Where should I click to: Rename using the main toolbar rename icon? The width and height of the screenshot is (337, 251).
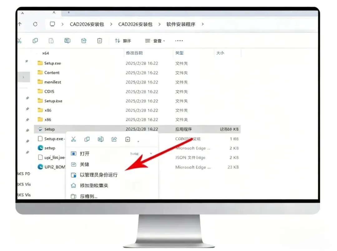point(67,40)
